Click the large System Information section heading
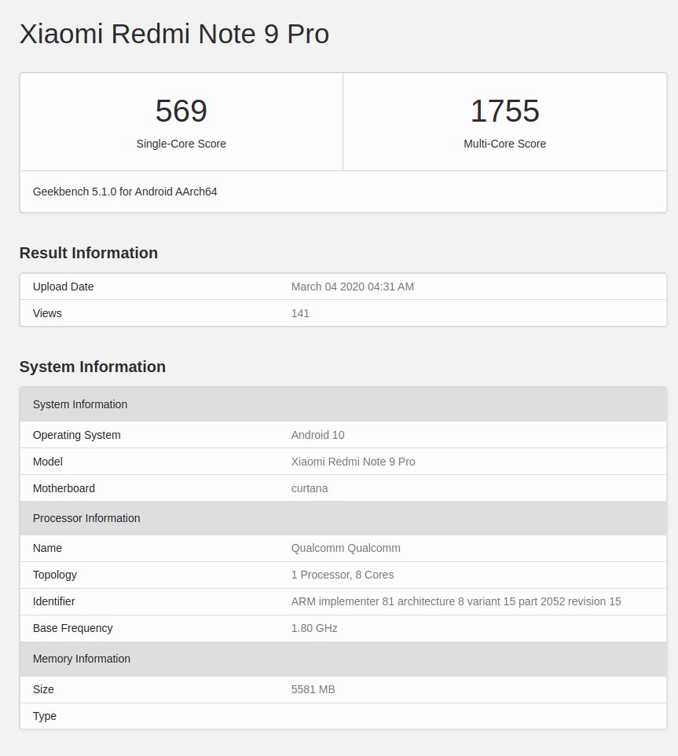This screenshot has height=756, width=678. [93, 367]
